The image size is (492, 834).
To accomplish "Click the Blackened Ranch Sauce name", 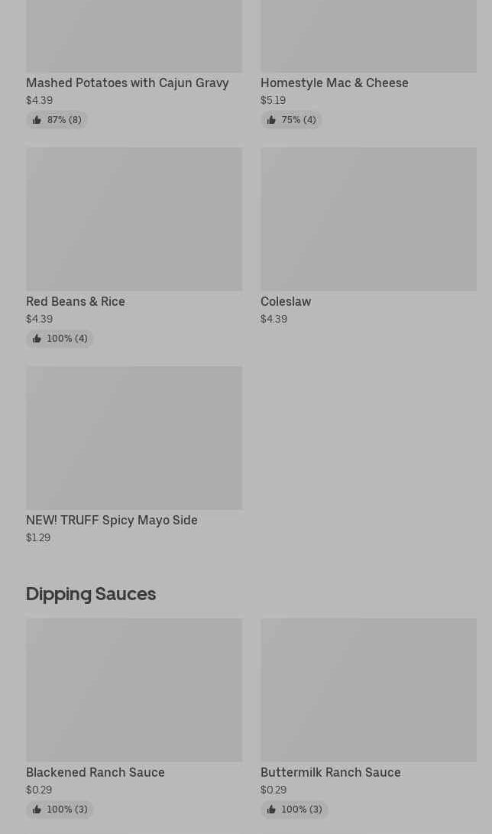I will 95,772.
